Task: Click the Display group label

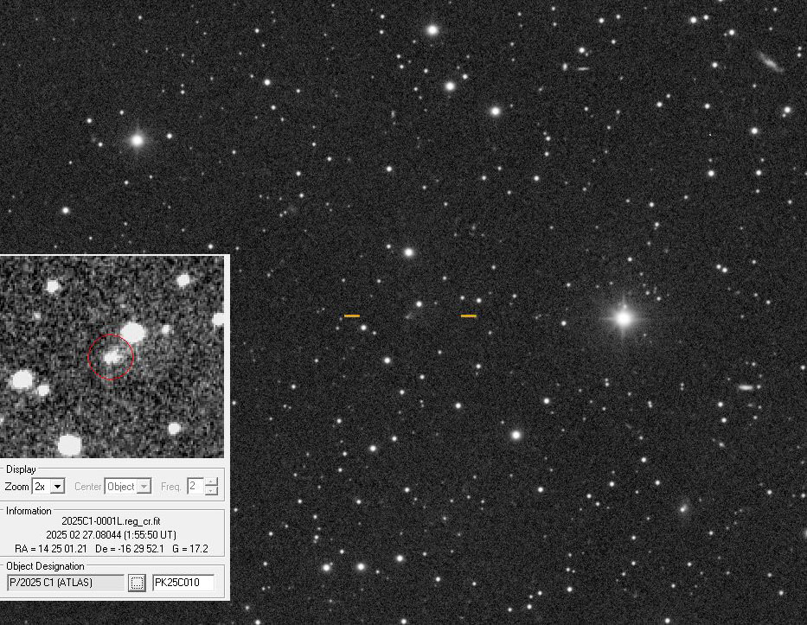Action: click(21, 469)
